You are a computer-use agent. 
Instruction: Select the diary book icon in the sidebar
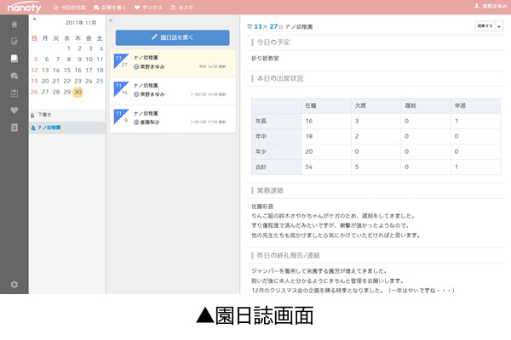tap(14, 59)
